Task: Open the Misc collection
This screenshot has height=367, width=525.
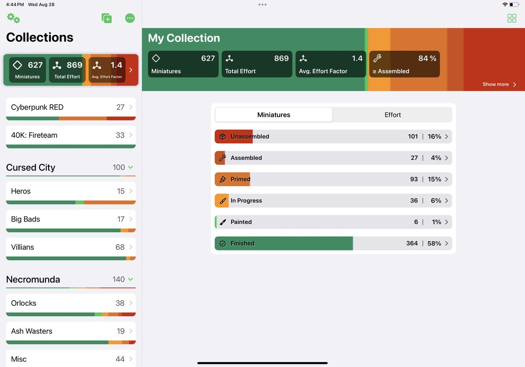Action: tap(71, 359)
